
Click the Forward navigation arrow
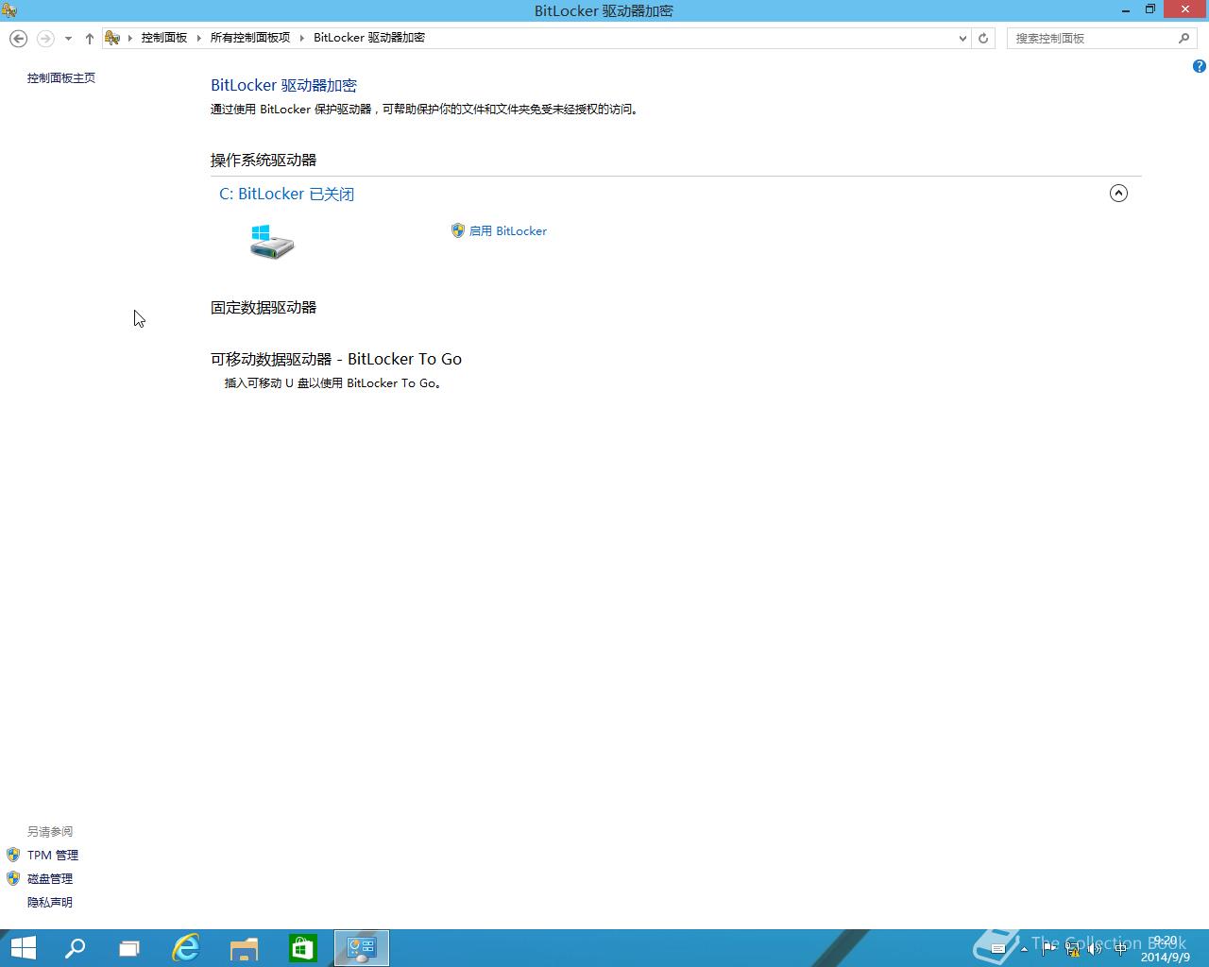[45, 38]
